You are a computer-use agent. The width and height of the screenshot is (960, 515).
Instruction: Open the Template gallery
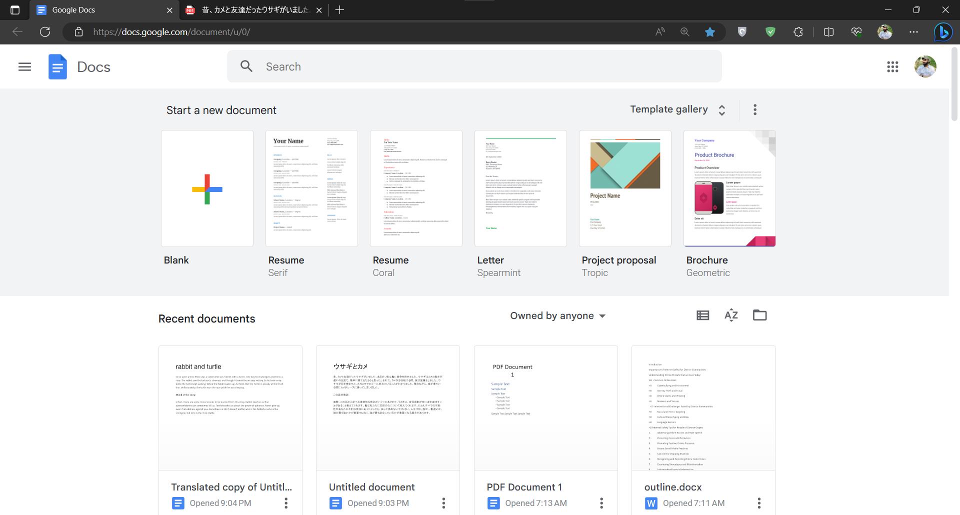coord(668,109)
